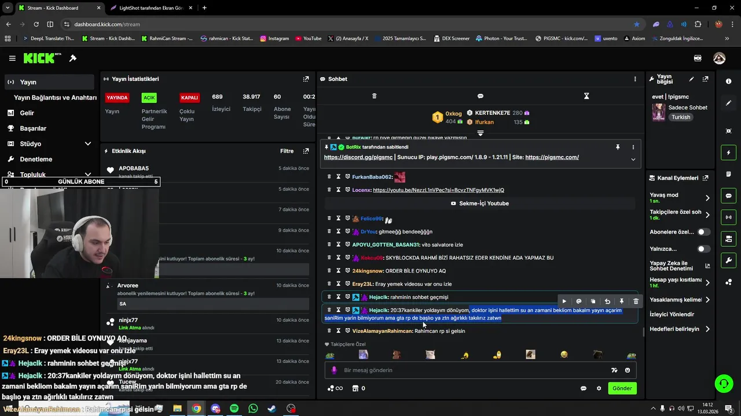Image resolution: width=741 pixels, height=416 pixels.
Task: Open Yayın Bağlantısı ve Anahtarı page
Action: [55, 98]
